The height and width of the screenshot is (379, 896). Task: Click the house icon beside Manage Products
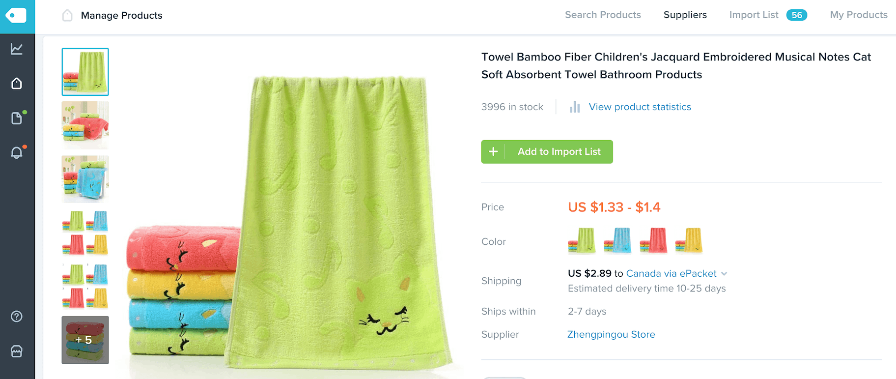pos(67,16)
